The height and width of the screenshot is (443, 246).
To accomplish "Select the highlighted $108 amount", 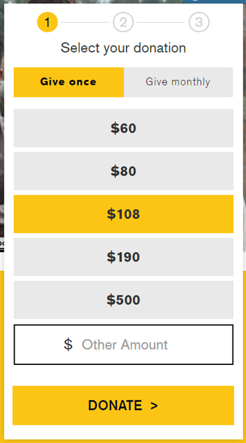I will click(123, 214).
